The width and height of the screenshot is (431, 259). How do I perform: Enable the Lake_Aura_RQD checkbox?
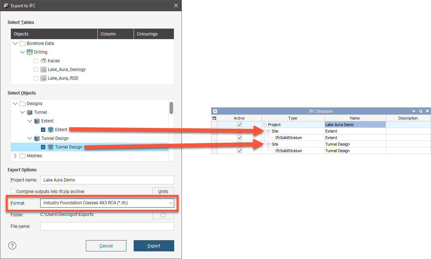click(x=36, y=78)
